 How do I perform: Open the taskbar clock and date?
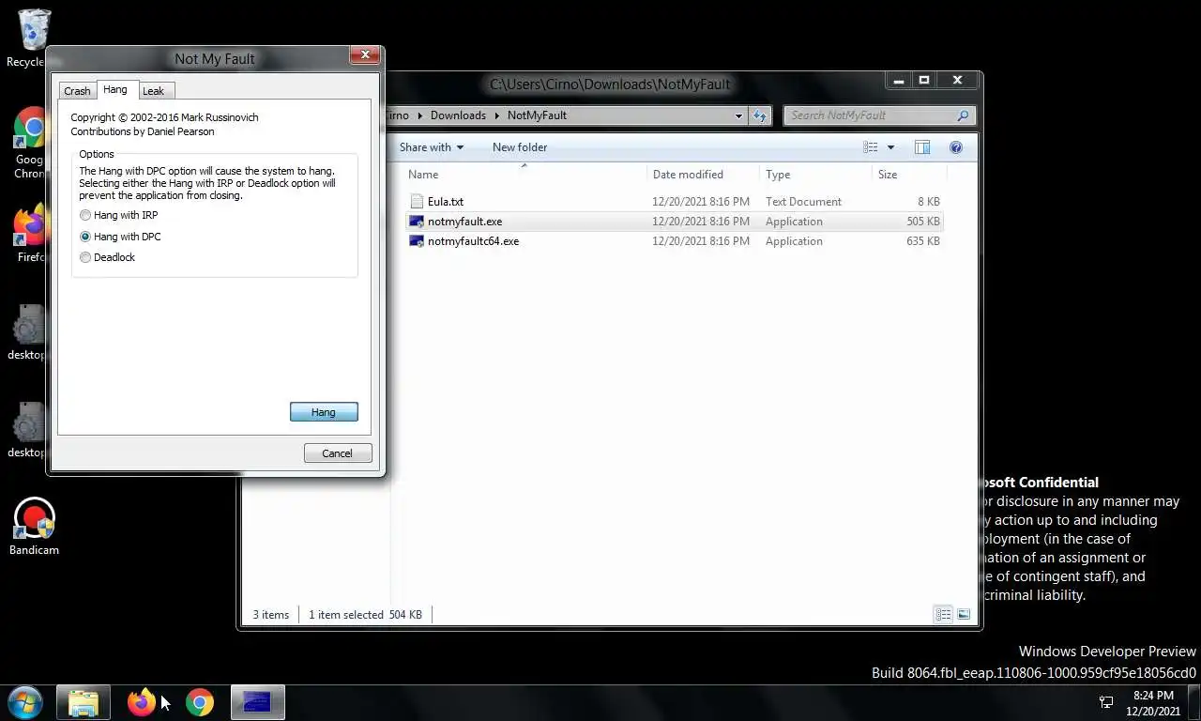pyautogui.click(x=1154, y=703)
